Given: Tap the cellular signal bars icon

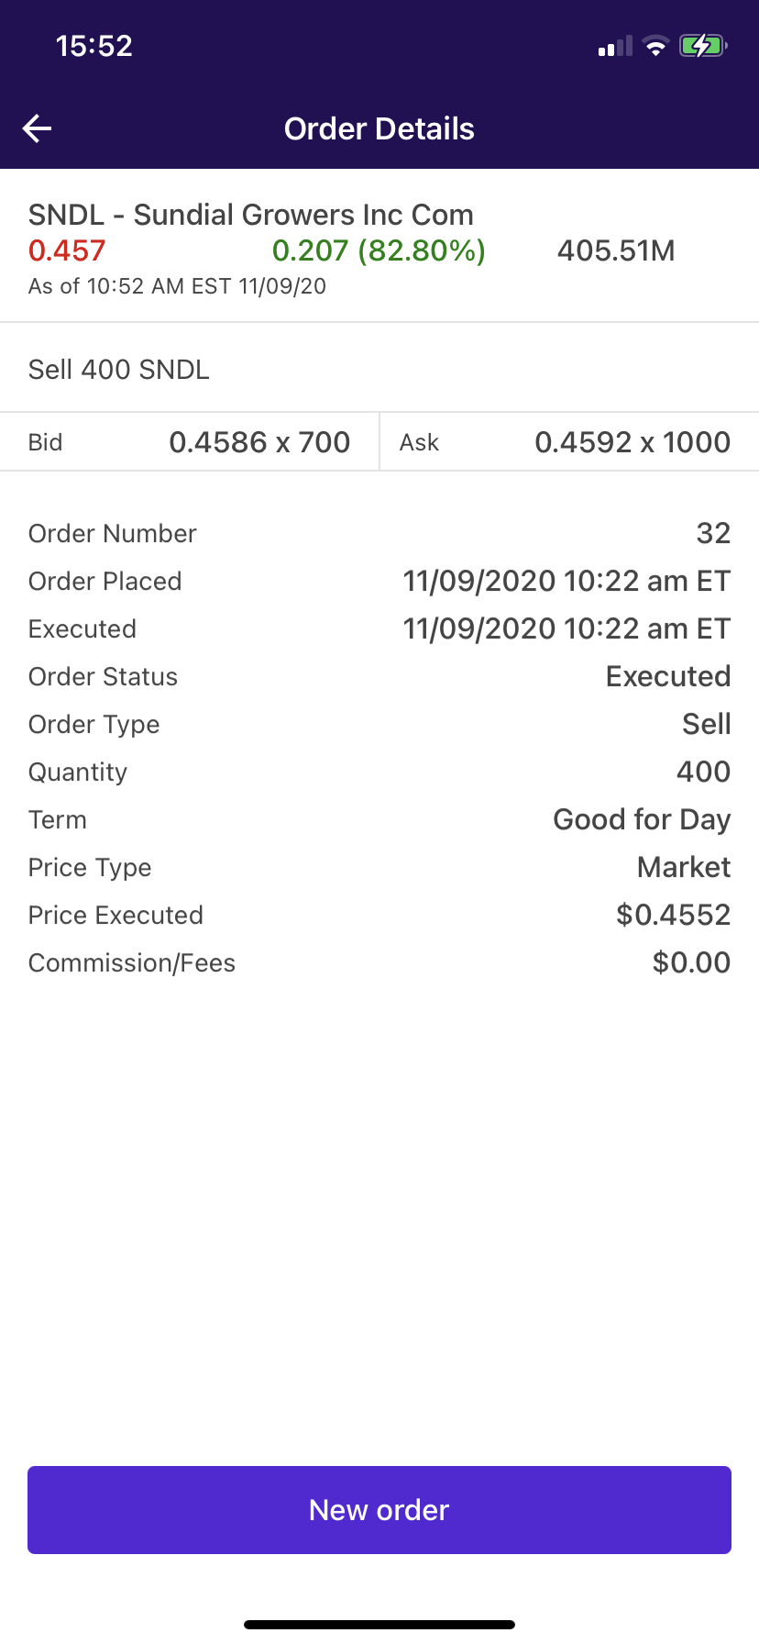Looking at the screenshot, I should 615,47.
